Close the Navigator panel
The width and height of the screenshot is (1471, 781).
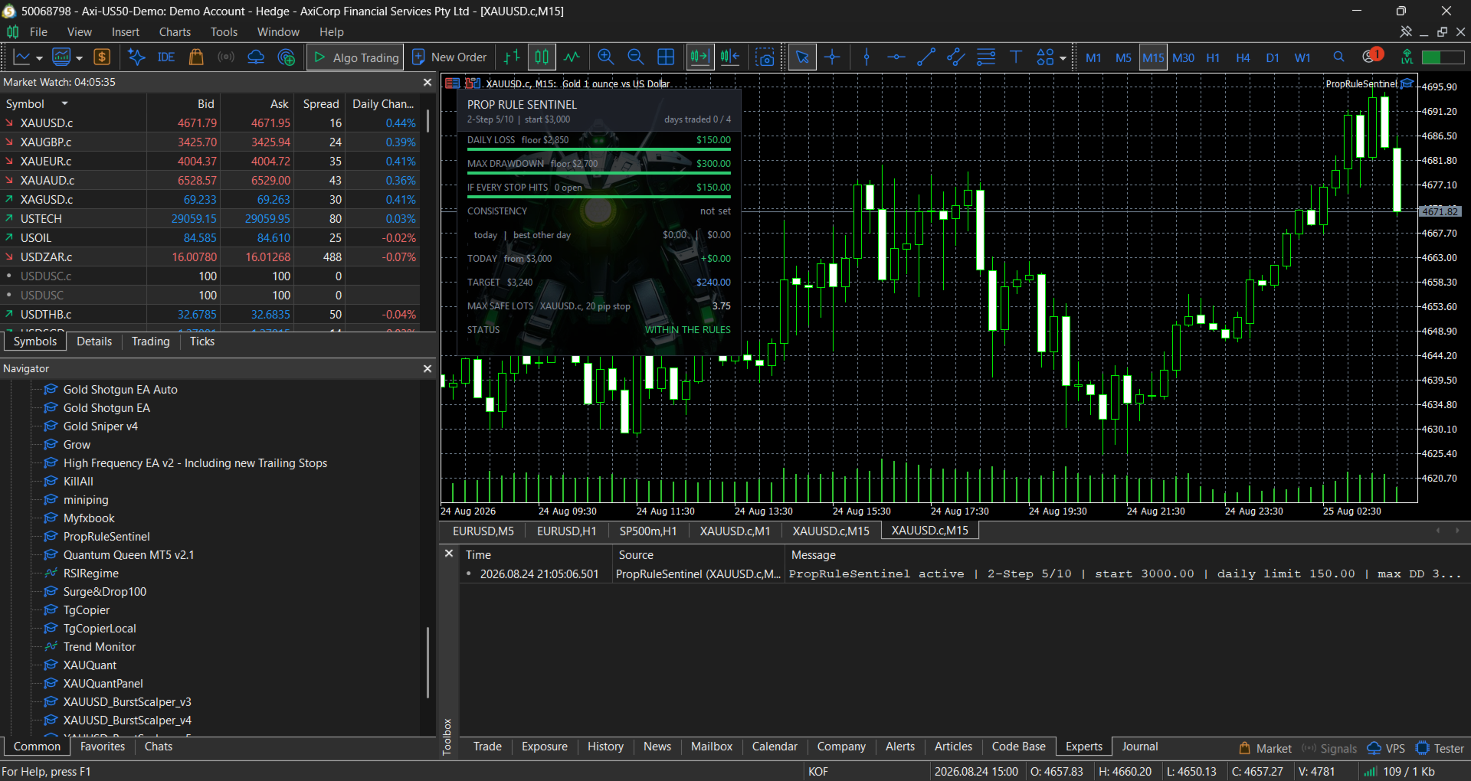428,368
